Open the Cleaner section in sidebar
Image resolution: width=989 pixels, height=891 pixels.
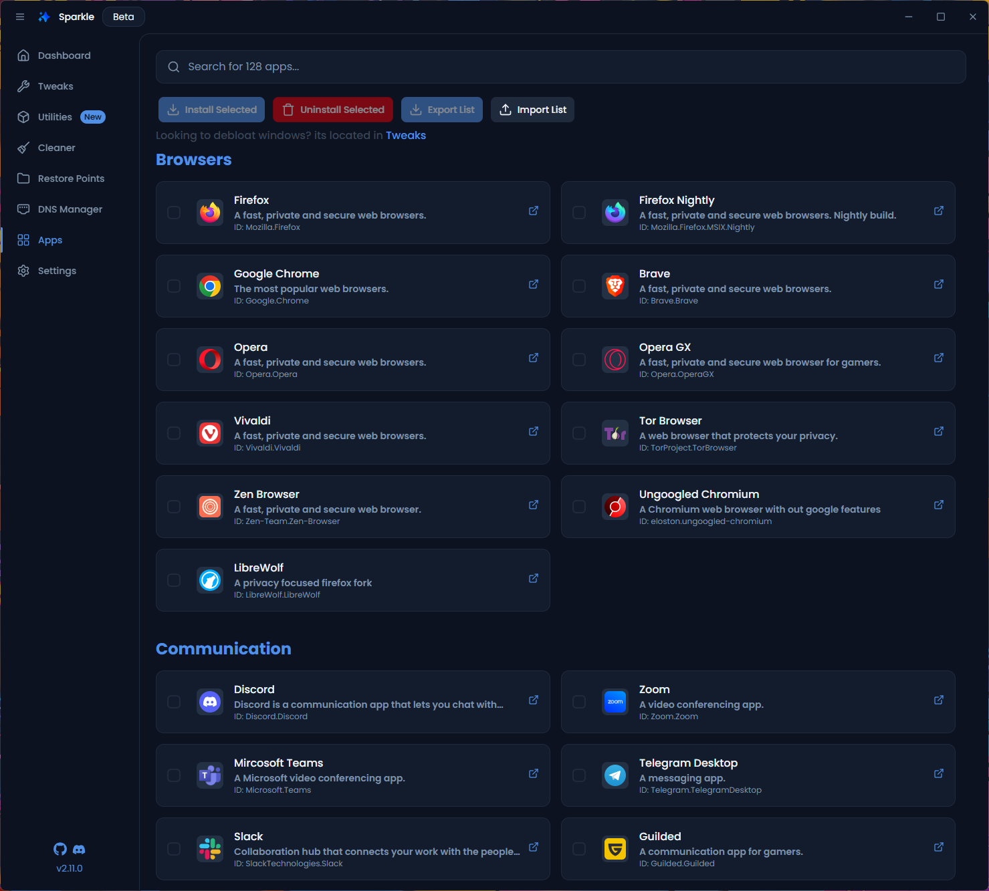56,147
